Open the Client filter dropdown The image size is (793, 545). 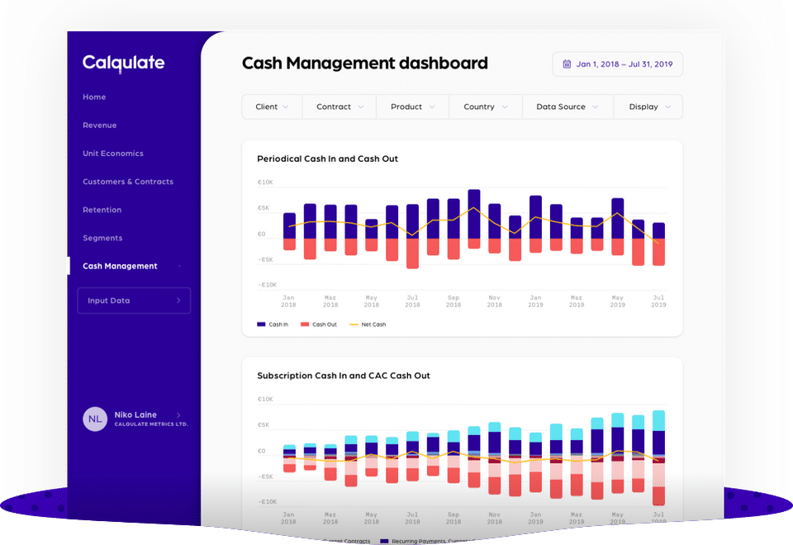(x=272, y=107)
